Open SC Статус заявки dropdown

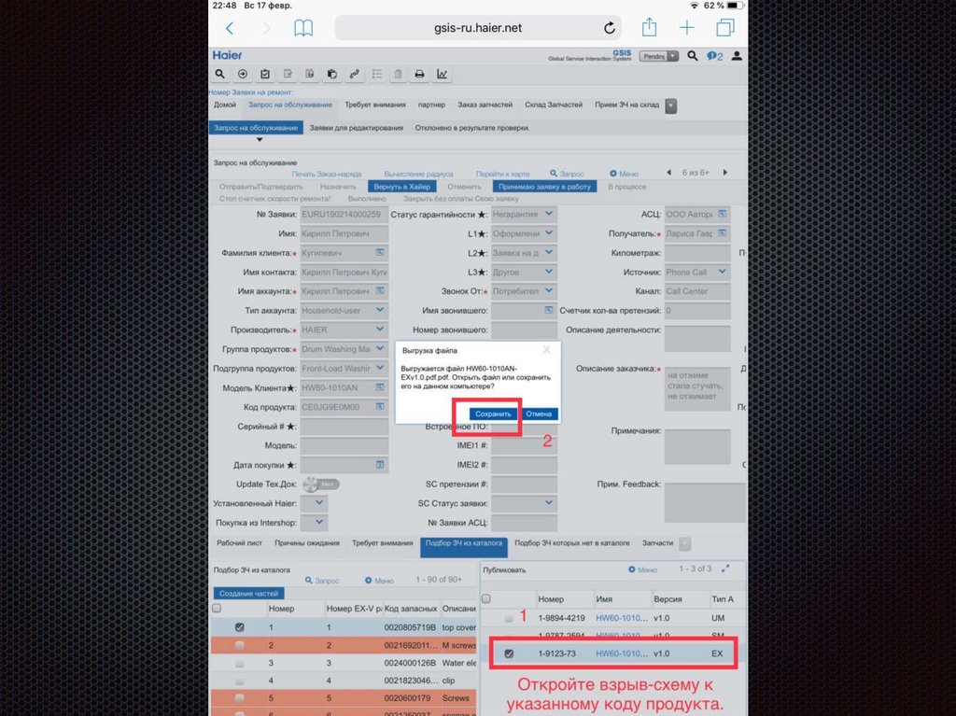(549, 502)
